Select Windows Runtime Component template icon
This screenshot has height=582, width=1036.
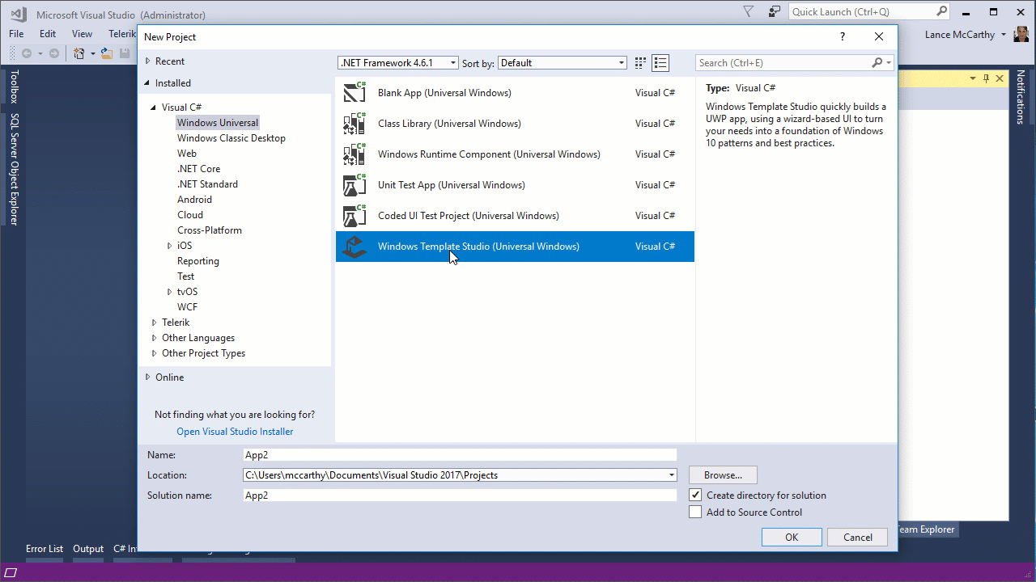pos(355,154)
